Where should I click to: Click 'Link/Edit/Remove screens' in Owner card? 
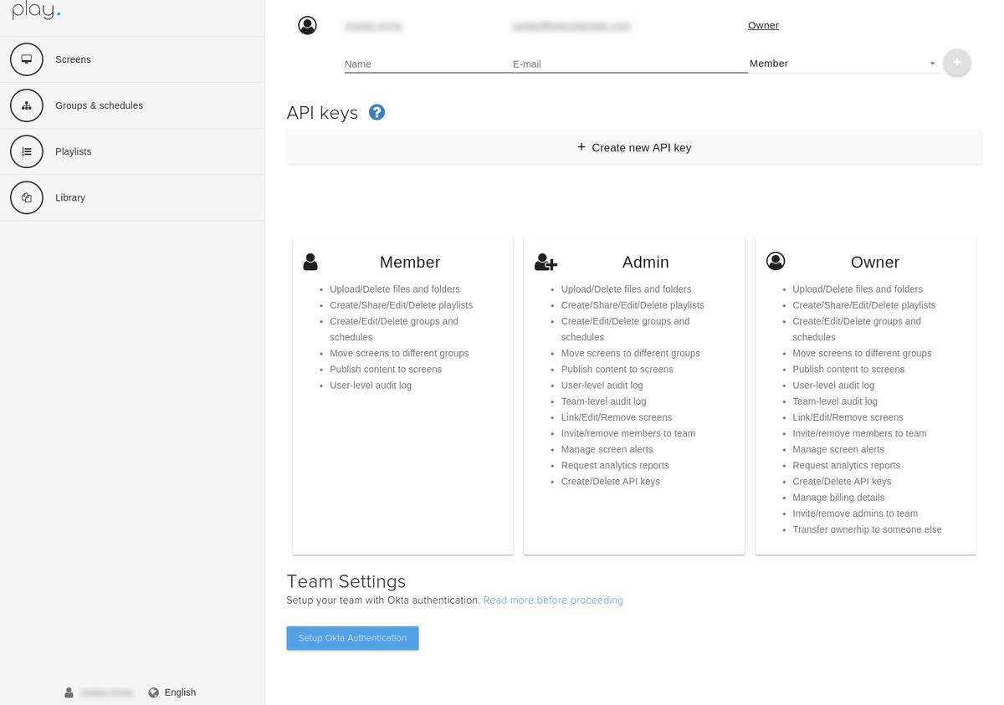(x=848, y=417)
